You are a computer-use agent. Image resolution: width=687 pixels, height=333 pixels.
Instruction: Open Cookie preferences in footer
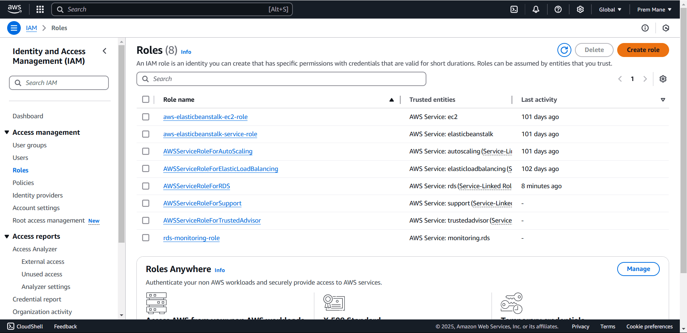649,327
